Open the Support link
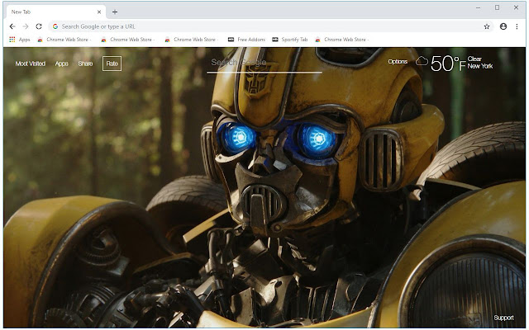This screenshot has height=330, width=529. coord(503,318)
